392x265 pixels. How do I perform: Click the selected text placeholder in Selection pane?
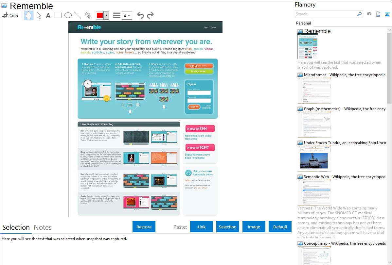[64, 239]
